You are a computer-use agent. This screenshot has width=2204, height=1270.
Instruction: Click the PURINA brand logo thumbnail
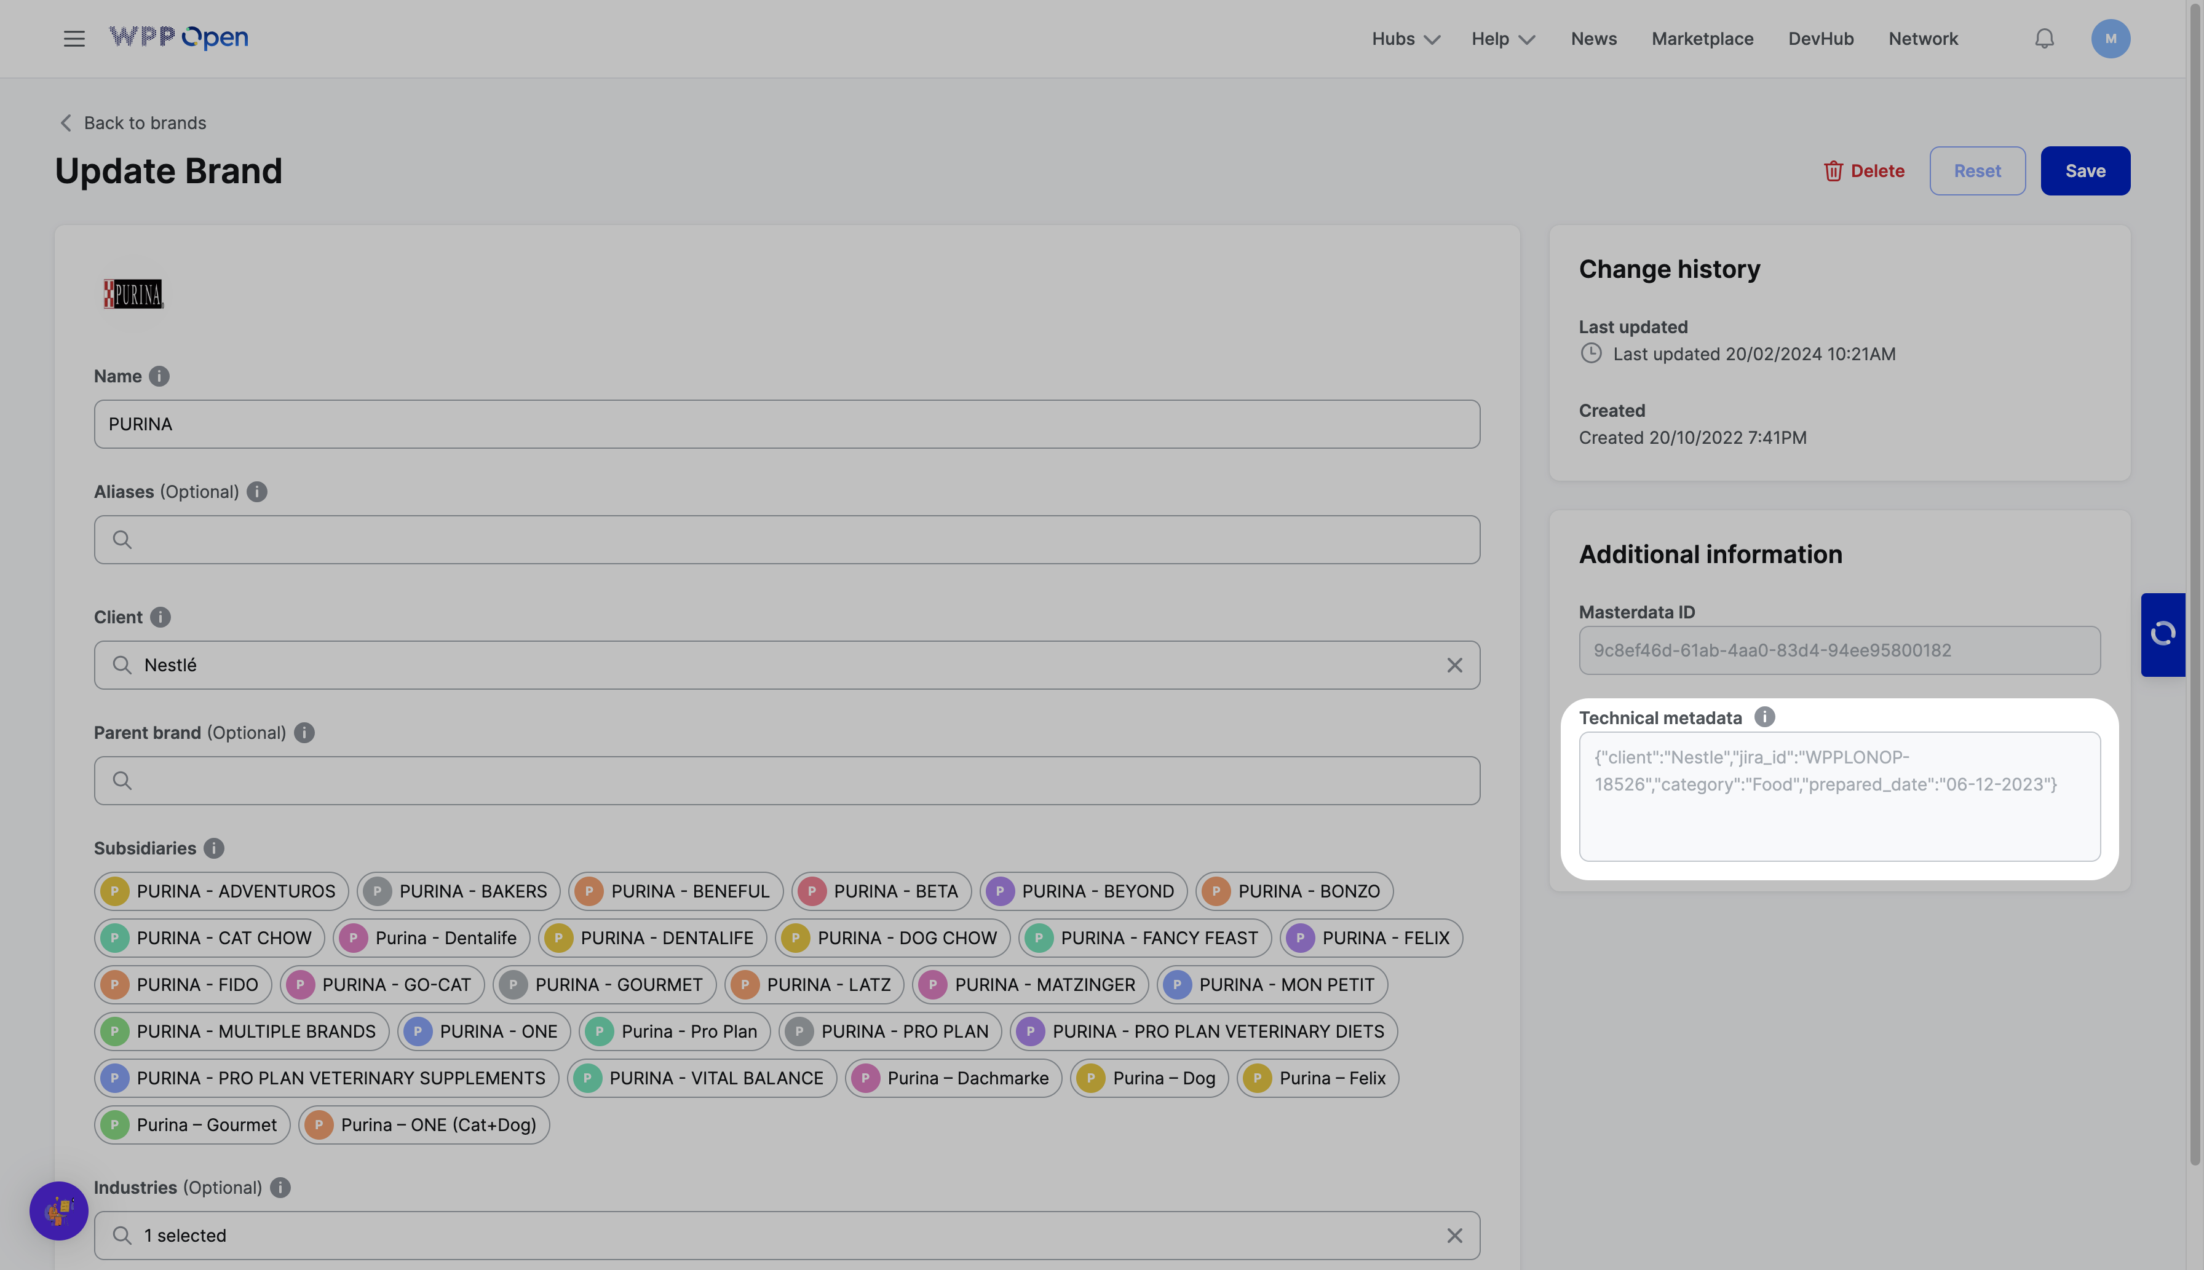coord(133,294)
